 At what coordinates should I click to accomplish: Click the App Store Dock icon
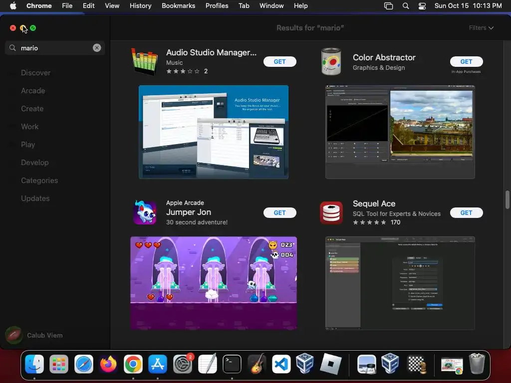coord(158,364)
